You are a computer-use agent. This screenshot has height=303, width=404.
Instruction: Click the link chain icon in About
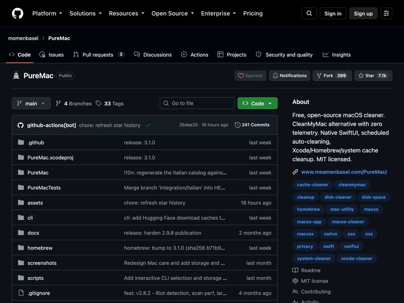[295, 172]
